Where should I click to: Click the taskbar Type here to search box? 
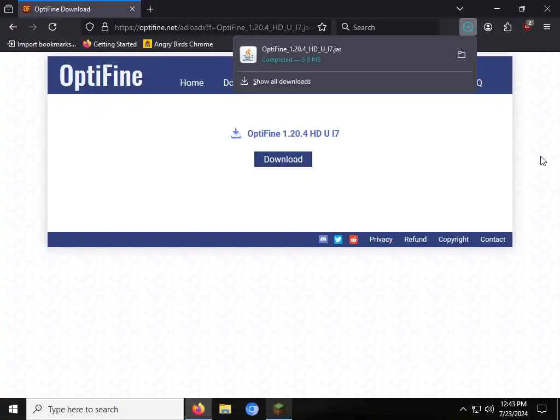[105, 409]
